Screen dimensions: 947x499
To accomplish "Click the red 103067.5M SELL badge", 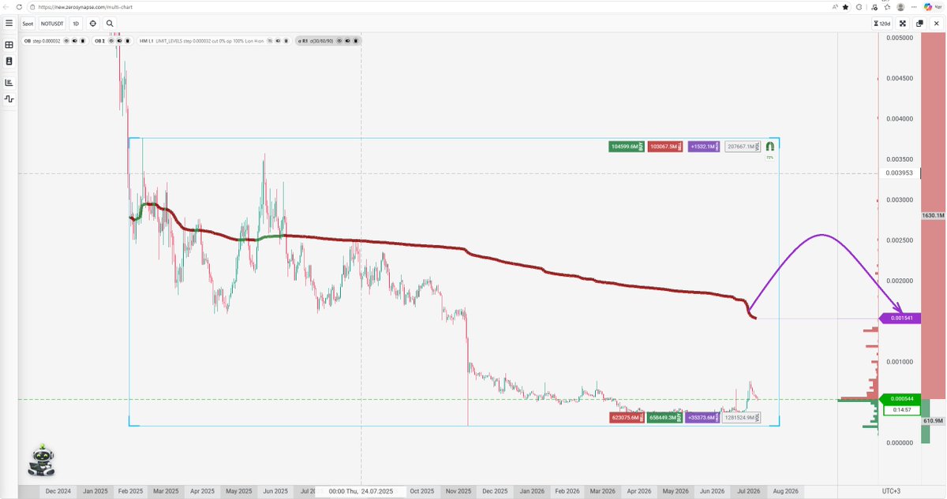I will 666,146.
